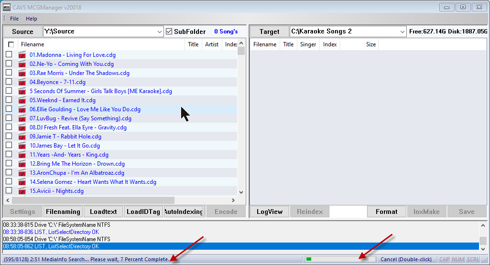
Task: Click the file icon for 04.Beyonce - 7-11.cdg
Action: 22,82
